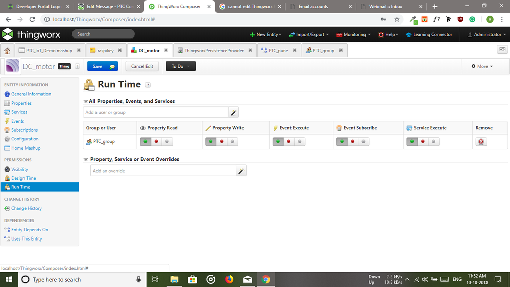Click the Cancel Edit button

[x=142, y=66]
